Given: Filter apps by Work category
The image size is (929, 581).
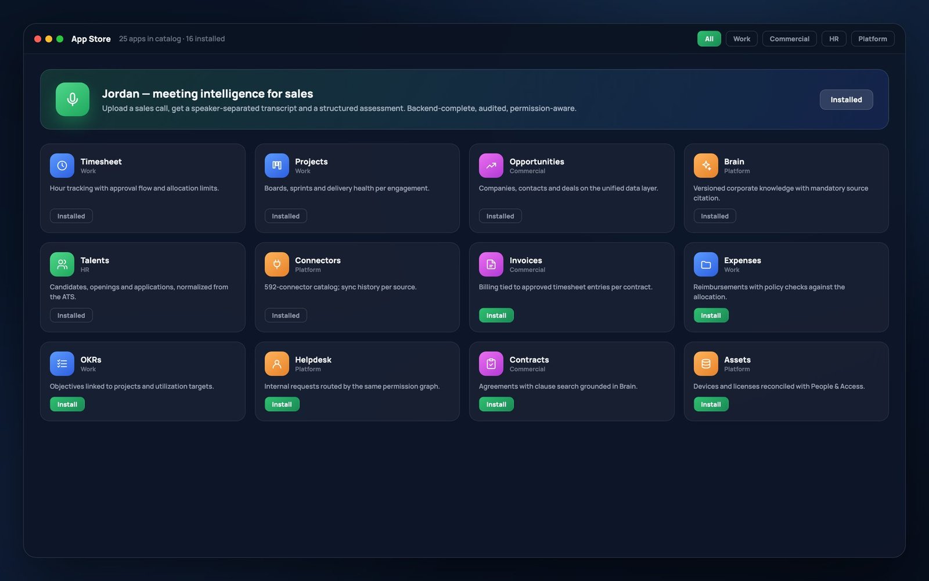Looking at the screenshot, I should pos(741,39).
